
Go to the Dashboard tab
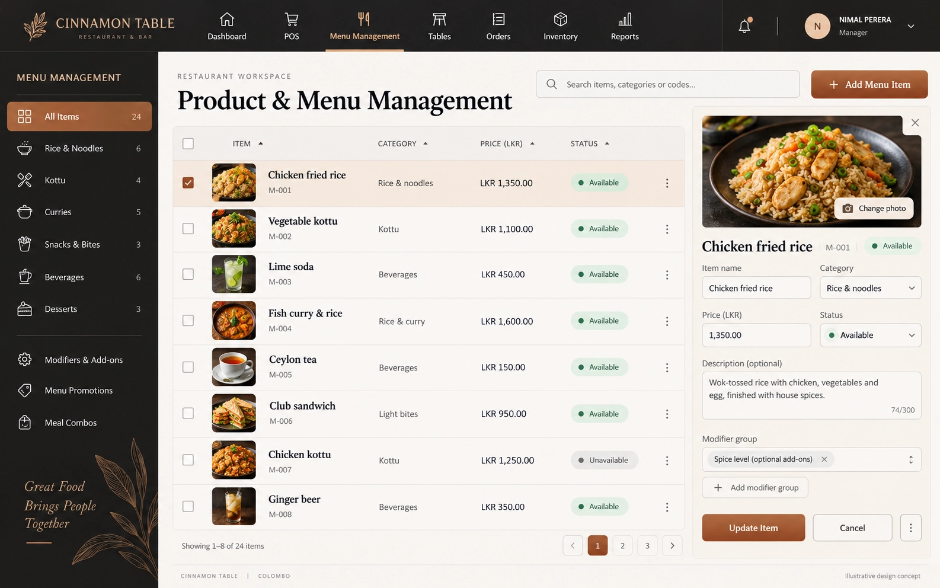[227, 27]
